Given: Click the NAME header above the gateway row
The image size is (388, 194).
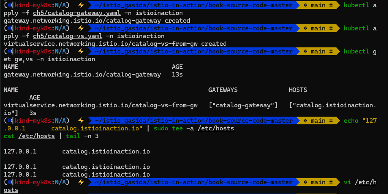Looking at the screenshot, I should 11,67.
